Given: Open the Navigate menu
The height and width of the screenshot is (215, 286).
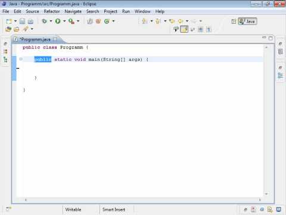Looking at the screenshot, I should pos(73,11).
